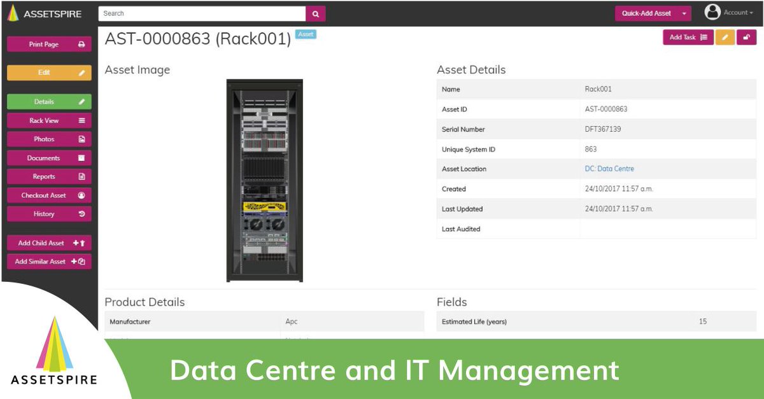Open the Documents sidebar item
The image size is (764, 399).
[49, 158]
